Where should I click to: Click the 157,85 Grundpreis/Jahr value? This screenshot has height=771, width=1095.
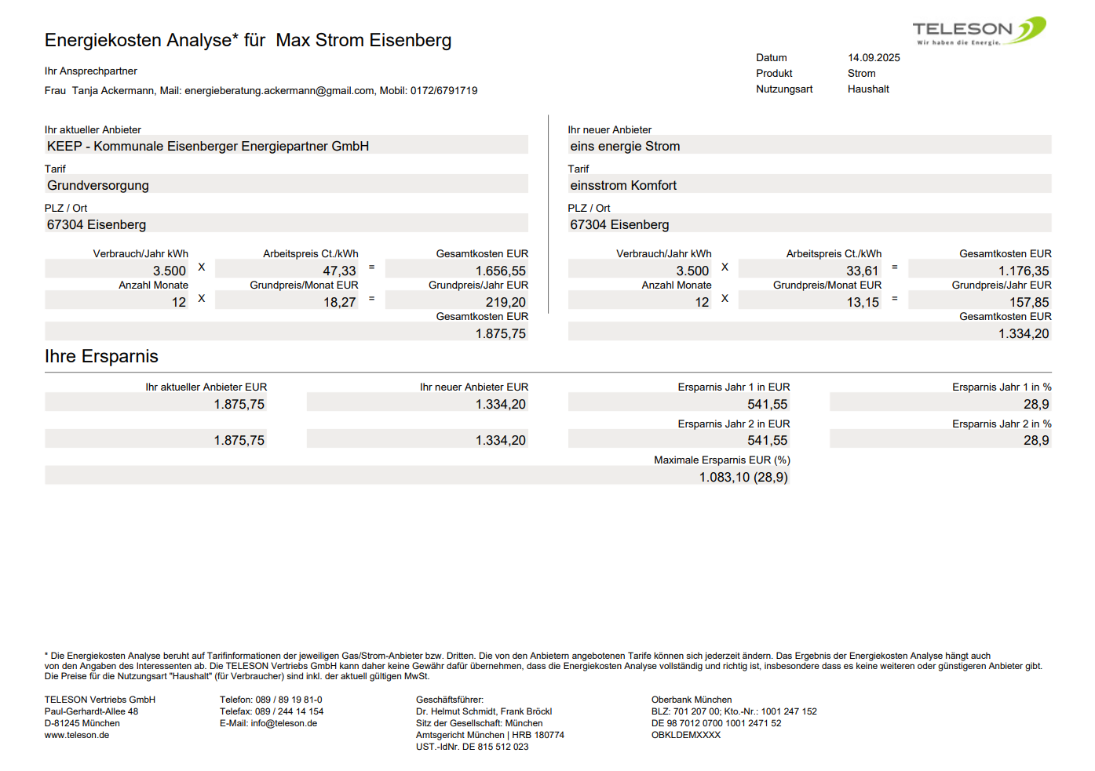1028,302
